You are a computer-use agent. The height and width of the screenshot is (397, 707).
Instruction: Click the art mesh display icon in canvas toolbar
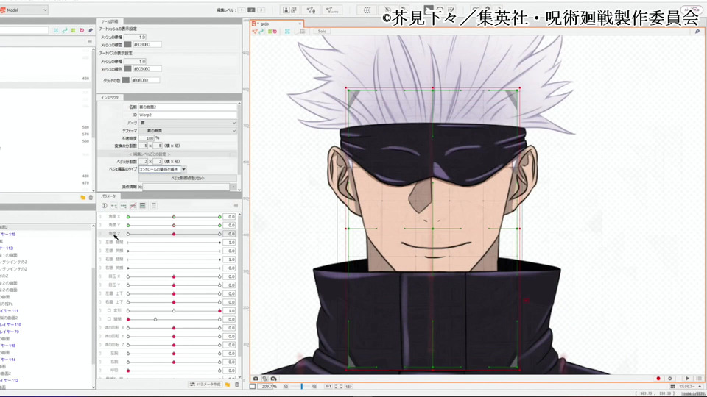(x=256, y=32)
